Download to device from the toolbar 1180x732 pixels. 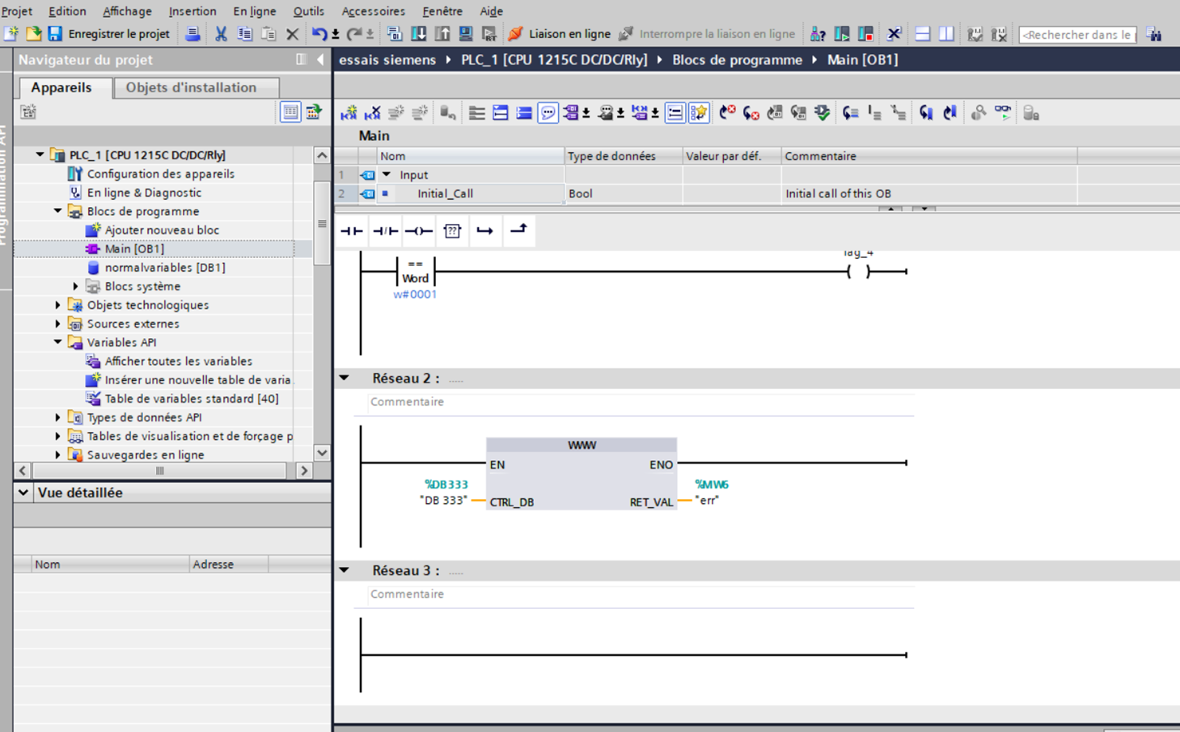click(419, 34)
